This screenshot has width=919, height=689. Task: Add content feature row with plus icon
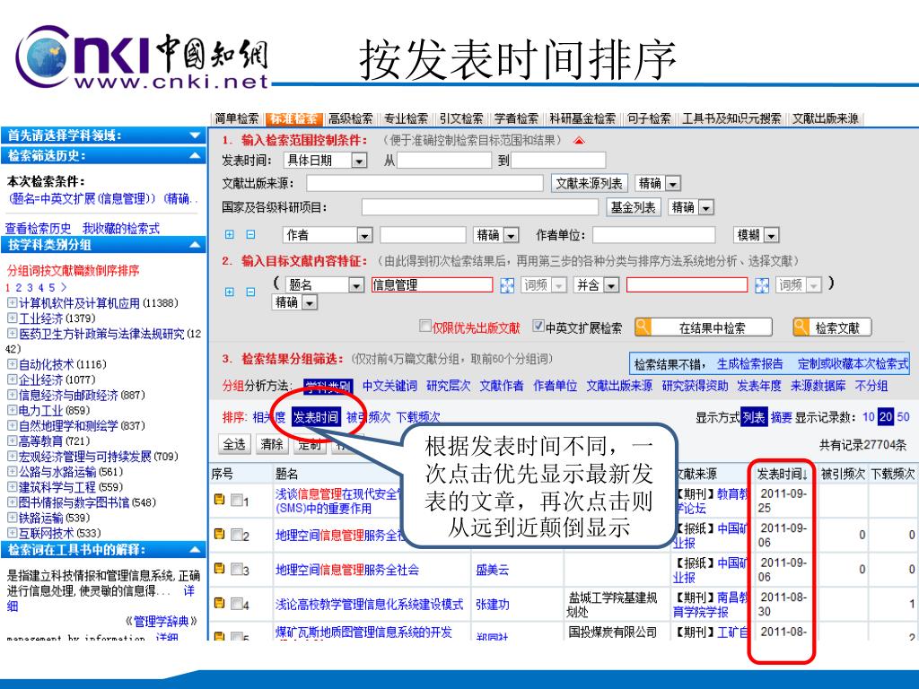tap(230, 292)
